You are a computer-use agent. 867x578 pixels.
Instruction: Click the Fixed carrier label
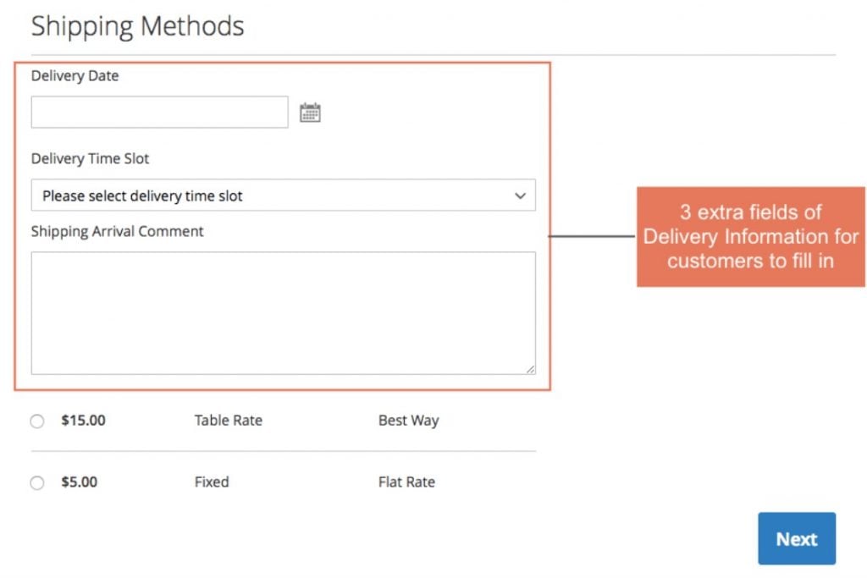pos(211,482)
